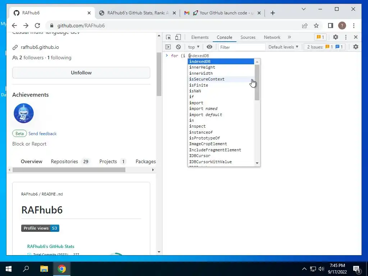Switch to the Console tab
The image size is (368, 276).
pyautogui.click(x=224, y=37)
